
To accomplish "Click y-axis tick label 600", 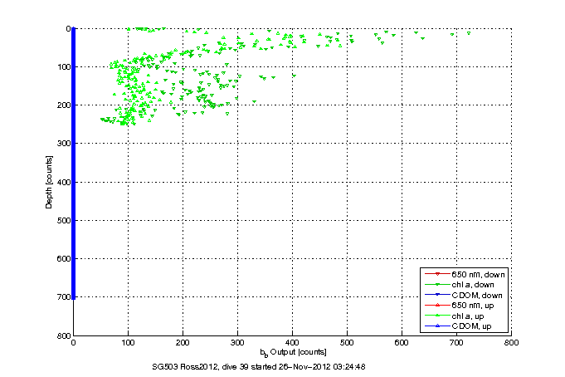I will [64, 259].
